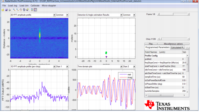Switch to the Calculated Parameters tab

(x=177, y=48)
